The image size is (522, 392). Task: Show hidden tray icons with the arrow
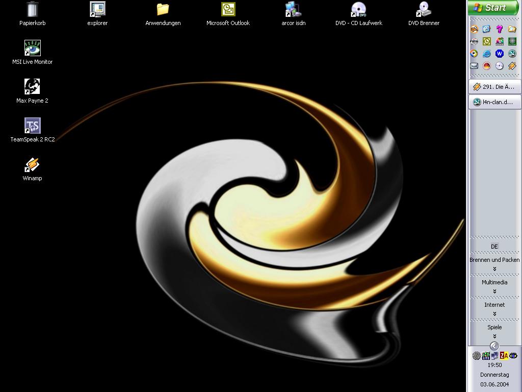tap(494, 346)
